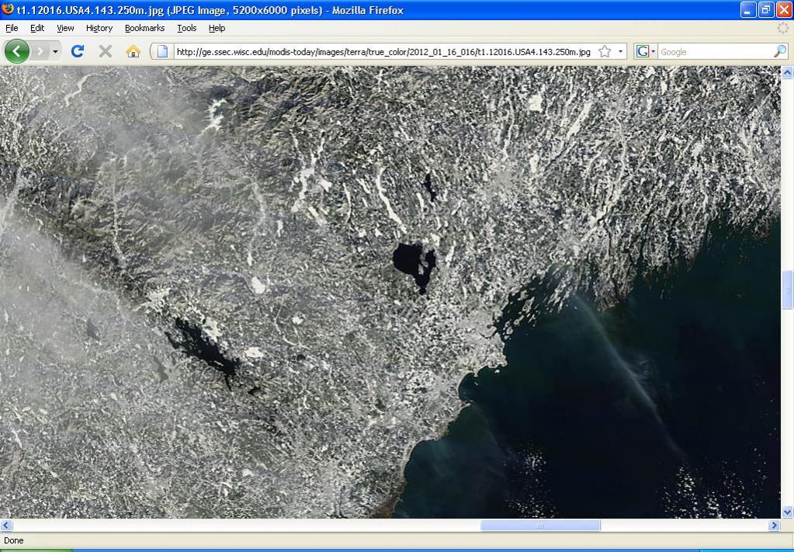
Task: Open the Edit menu
Action: (x=37, y=29)
